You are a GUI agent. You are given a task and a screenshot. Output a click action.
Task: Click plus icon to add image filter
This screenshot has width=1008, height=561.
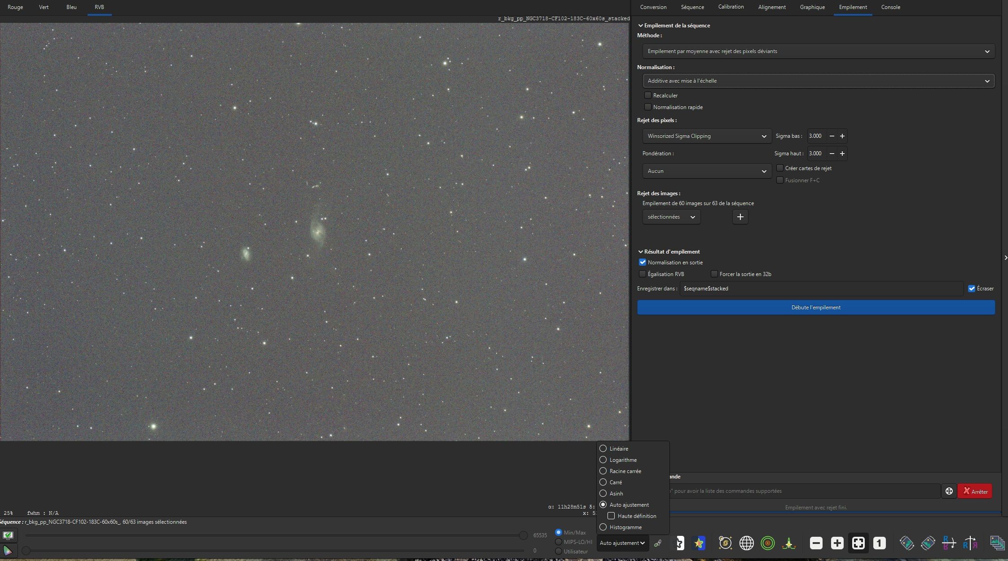point(740,217)
